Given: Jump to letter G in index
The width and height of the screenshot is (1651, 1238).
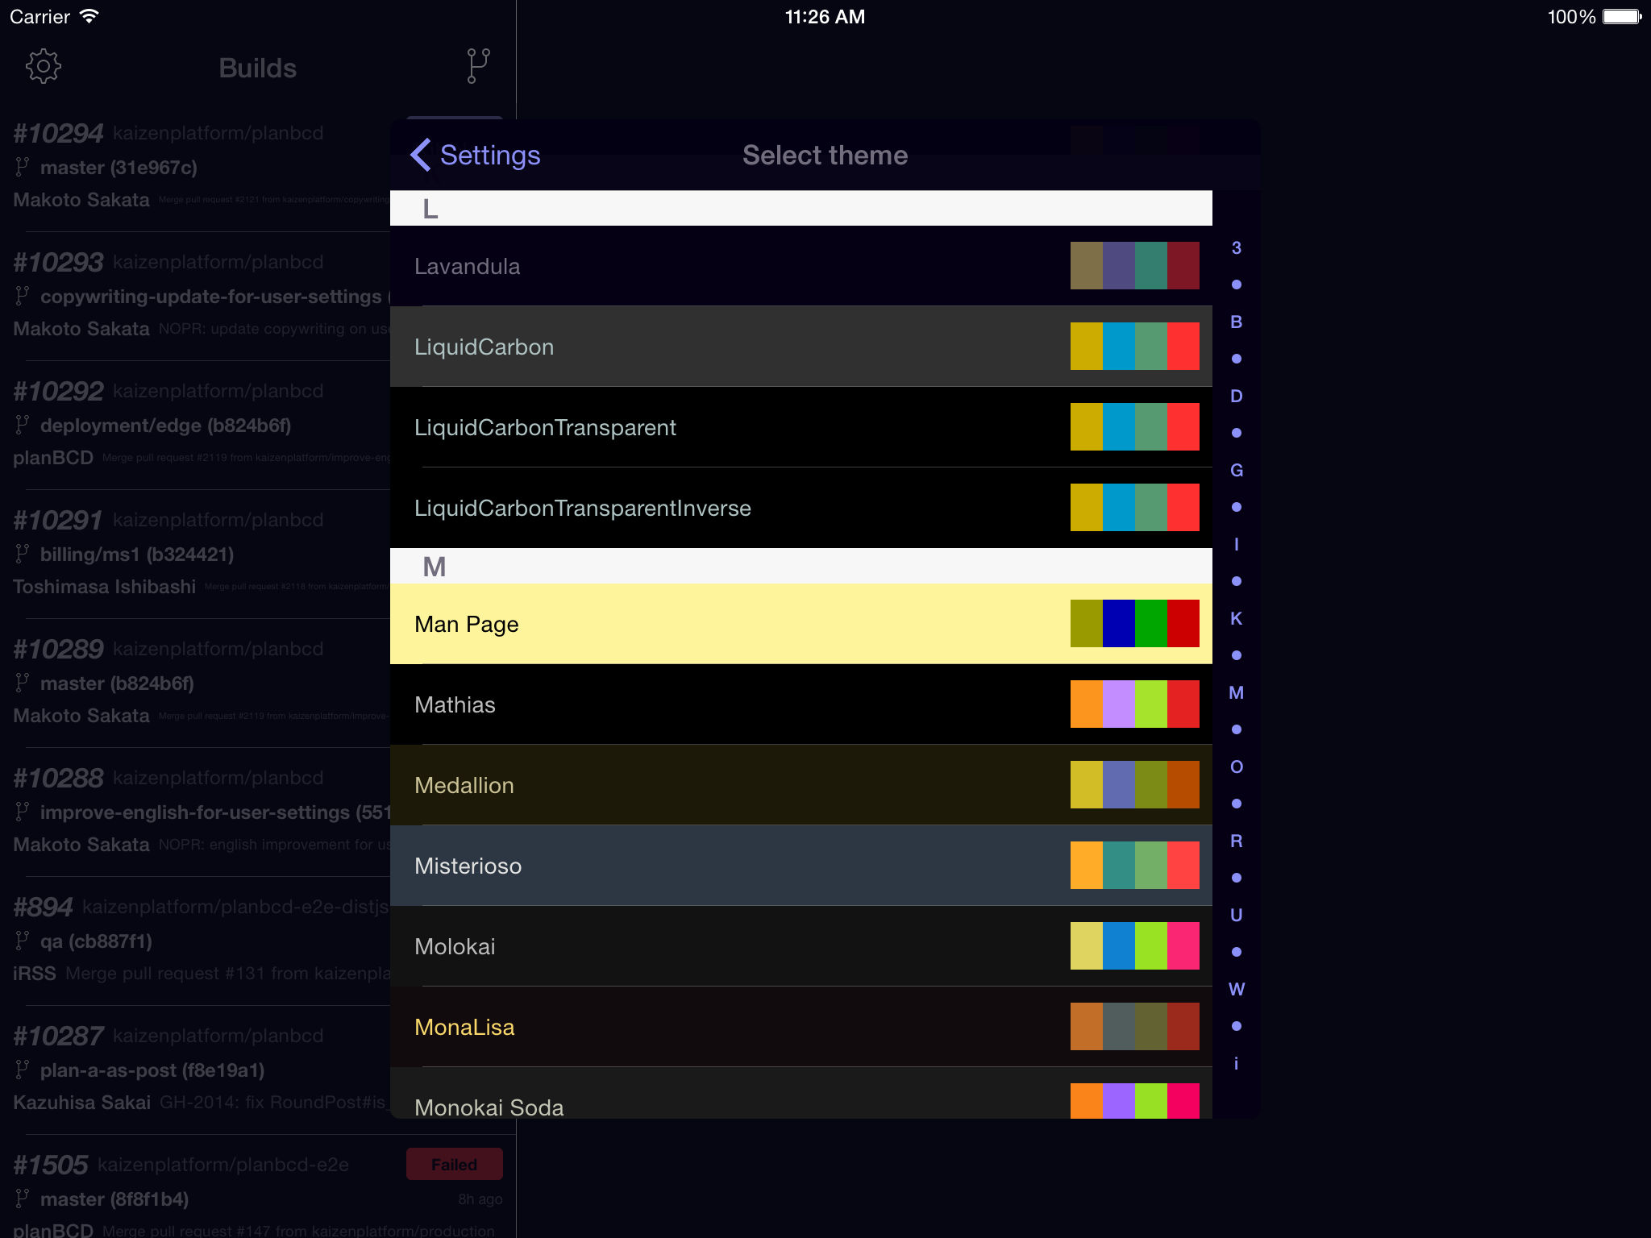Looking at the screenshot, I should point(1236,470).
